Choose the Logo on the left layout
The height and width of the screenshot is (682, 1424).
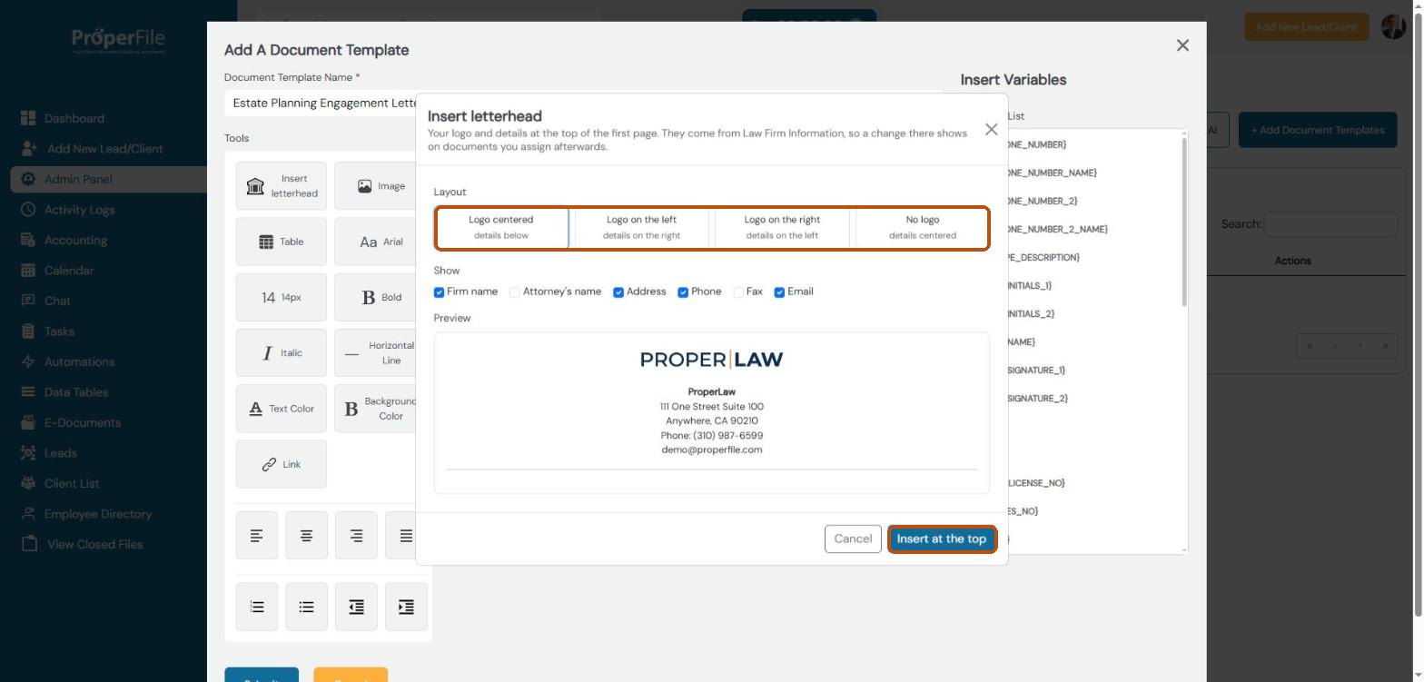tap(642, 227)
